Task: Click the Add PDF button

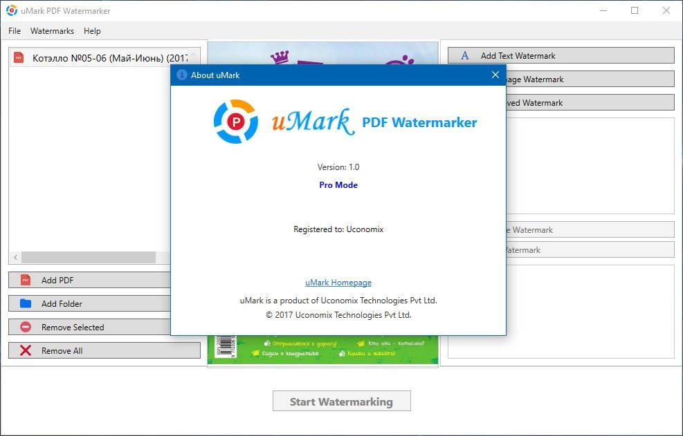Action: 89,281
